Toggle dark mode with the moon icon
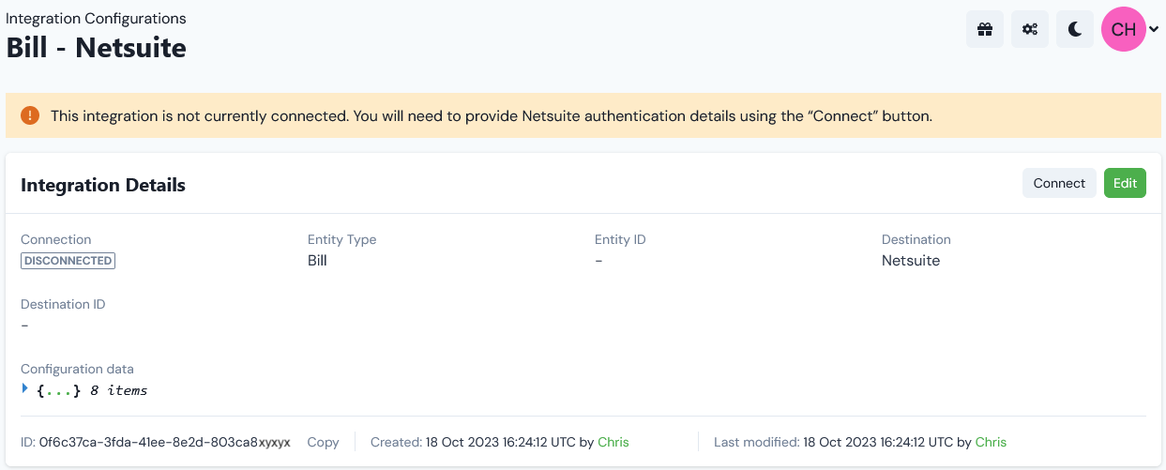Screen dimensions: 1166x470 1075,29
